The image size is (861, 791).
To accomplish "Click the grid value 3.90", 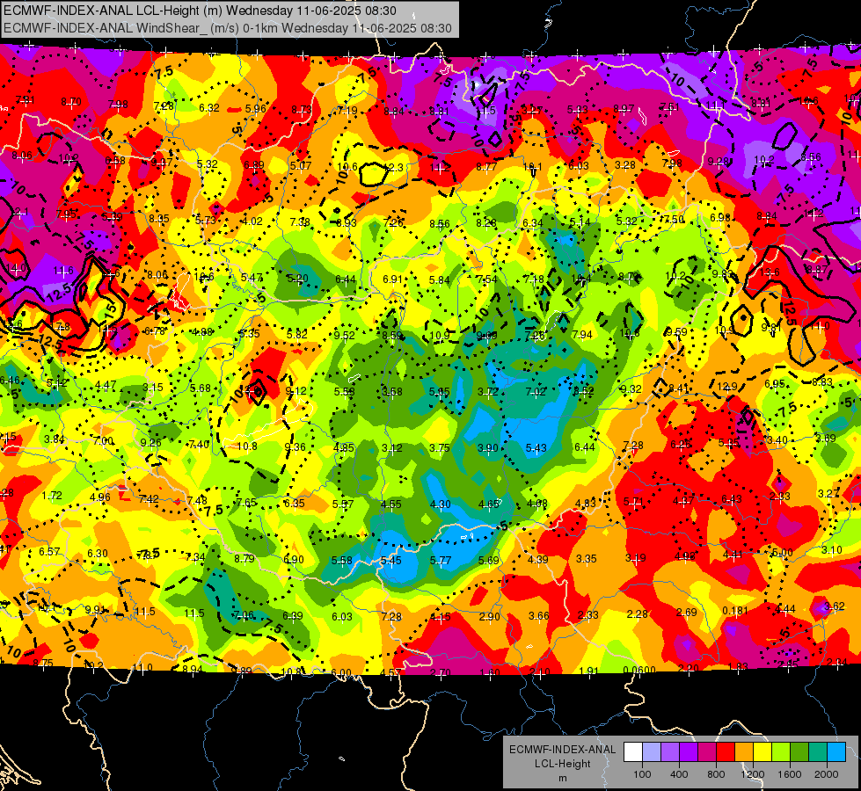I will click(x=487, y=448).
